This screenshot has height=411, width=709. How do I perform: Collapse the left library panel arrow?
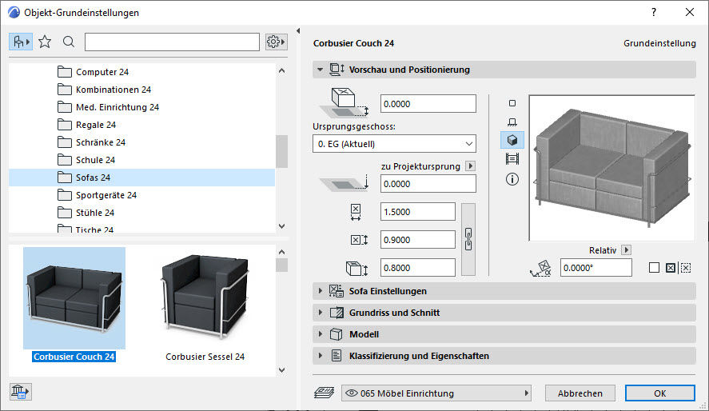coord(298,30)
